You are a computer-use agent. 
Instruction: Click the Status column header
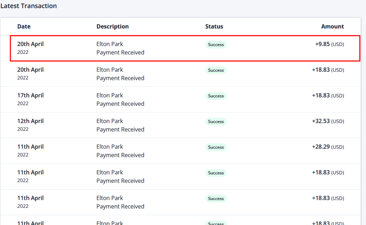tap(214, 26)
